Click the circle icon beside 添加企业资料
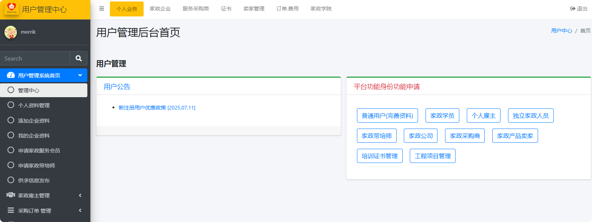 tap(11, 120)
